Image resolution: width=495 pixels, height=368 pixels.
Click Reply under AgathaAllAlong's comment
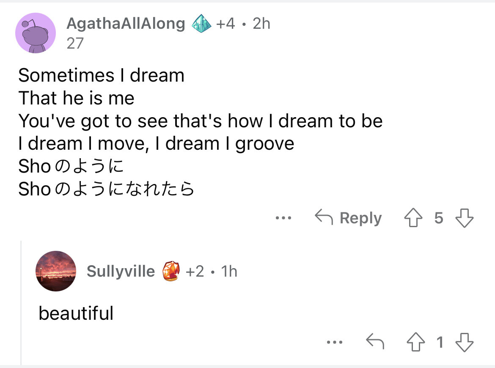coord(349,218)
